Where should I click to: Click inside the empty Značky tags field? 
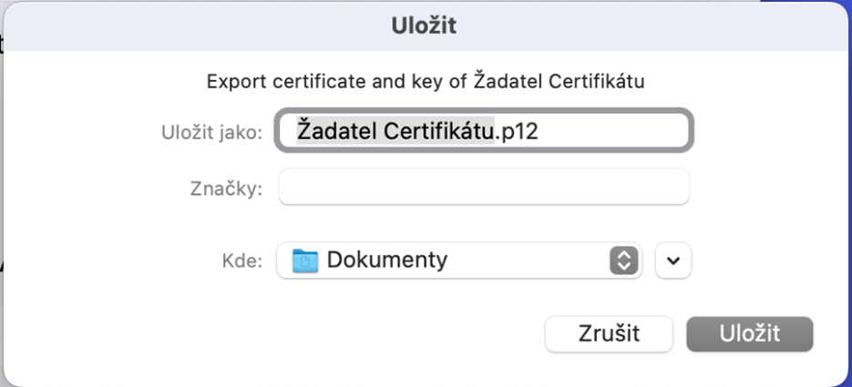[x=484, y=187]
